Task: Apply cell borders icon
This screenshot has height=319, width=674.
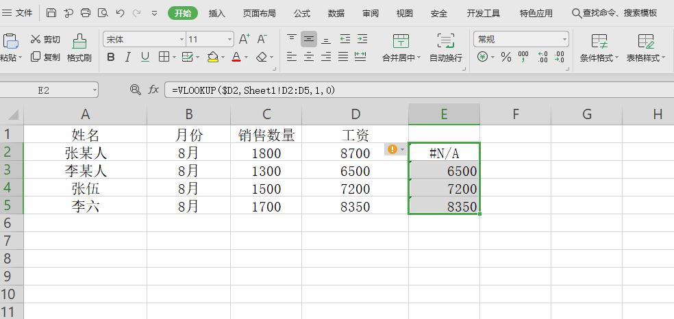Action: coord(164,57)
